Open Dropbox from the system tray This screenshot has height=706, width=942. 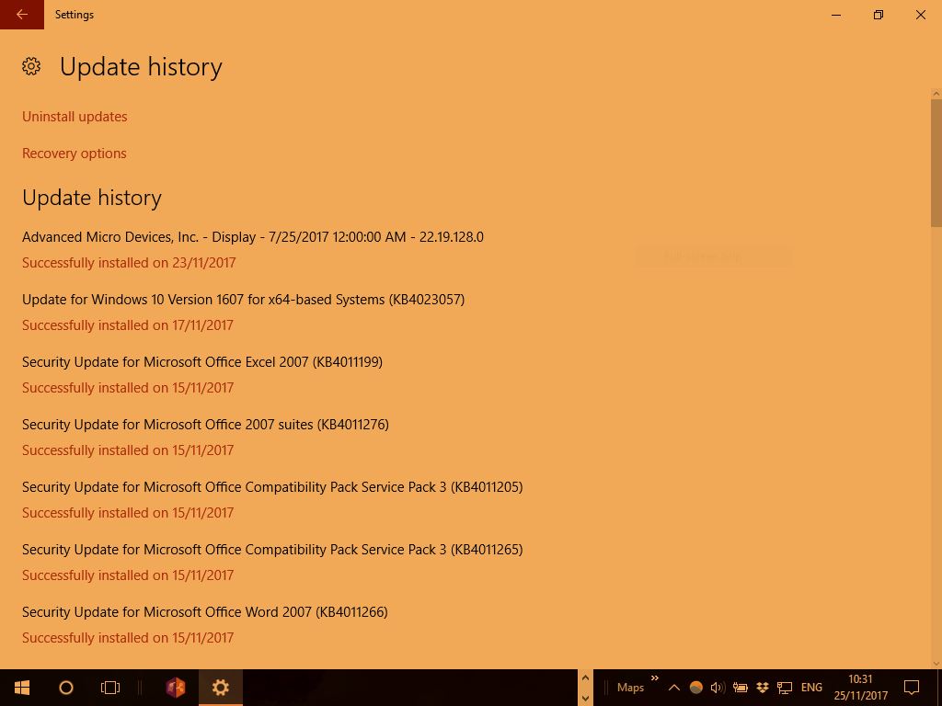click(x=763, y=688)
